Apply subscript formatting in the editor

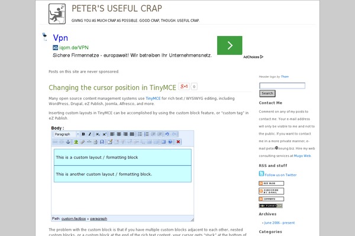click(x=98, y=134)
